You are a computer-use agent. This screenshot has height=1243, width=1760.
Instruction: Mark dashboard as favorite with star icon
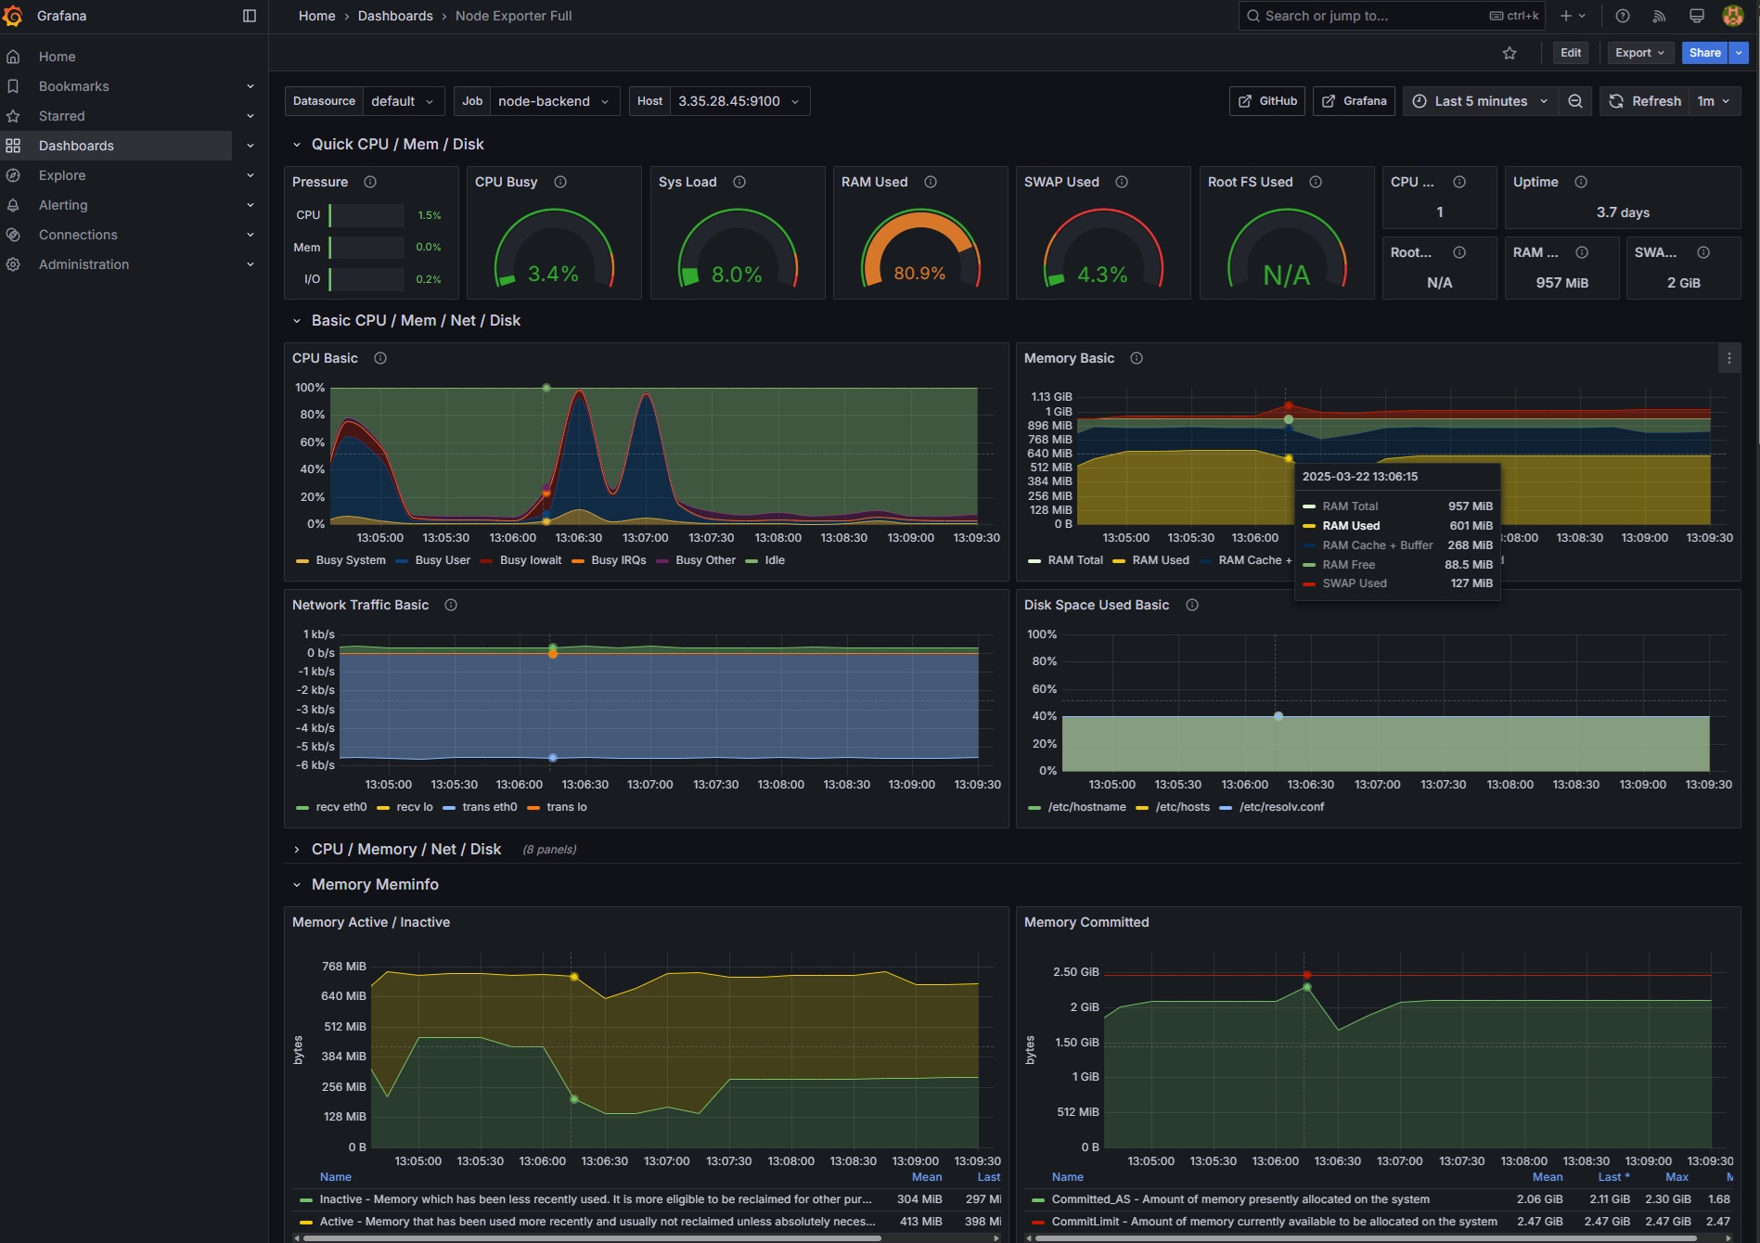(1509, 53)
